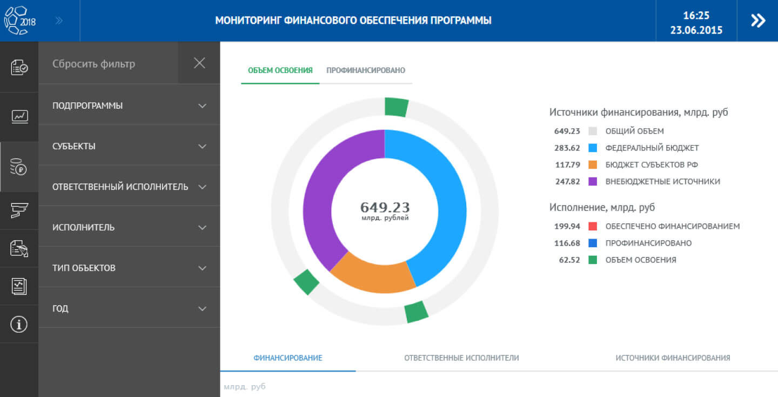Expand the СУБЪЕКТЫ filter
The image size is (778, 397).
(x=129, y=146)
